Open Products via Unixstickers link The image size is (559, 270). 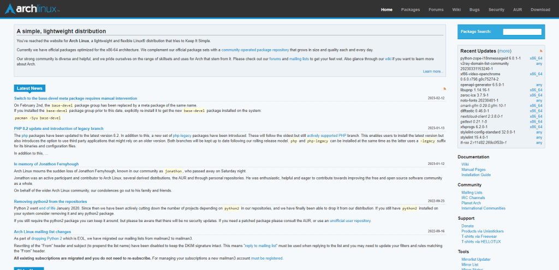tap(483, 231)
